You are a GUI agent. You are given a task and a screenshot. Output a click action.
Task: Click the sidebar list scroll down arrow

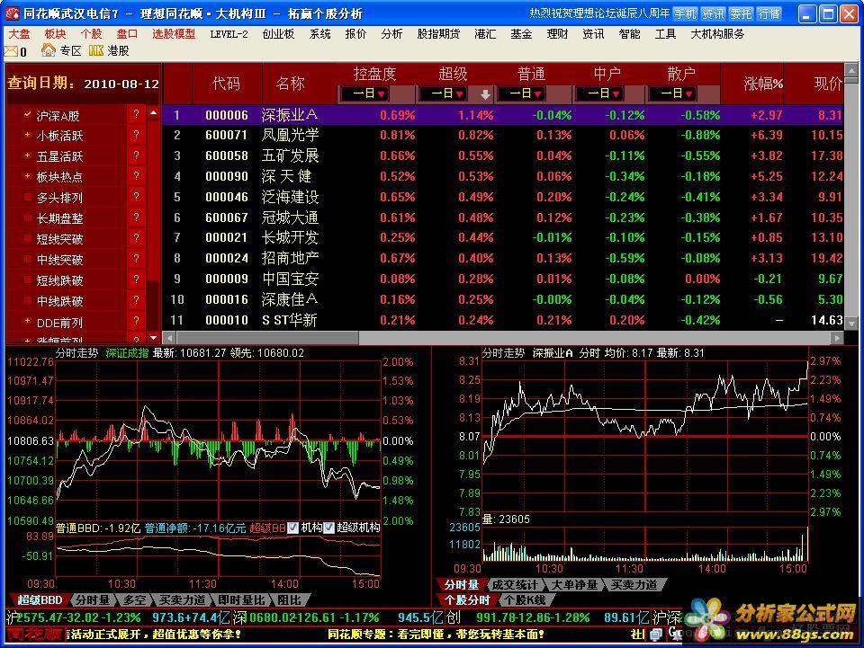[153, 337]
